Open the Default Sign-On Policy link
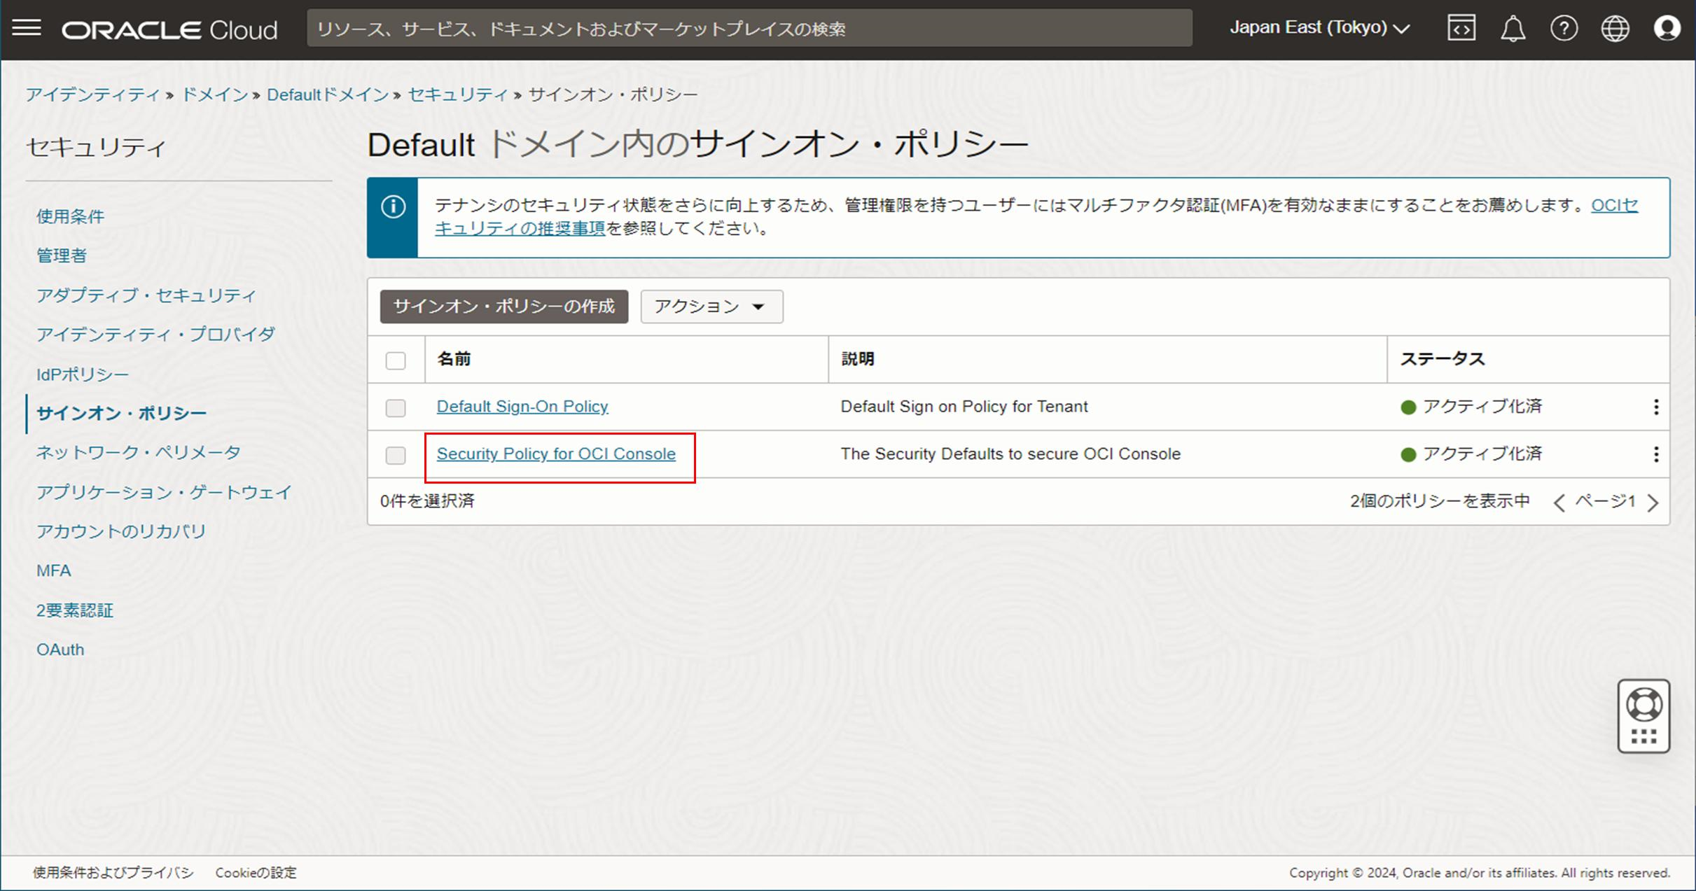Image resolution: width=1696 pixels, height=891 pixels. [x=522, y=407]
